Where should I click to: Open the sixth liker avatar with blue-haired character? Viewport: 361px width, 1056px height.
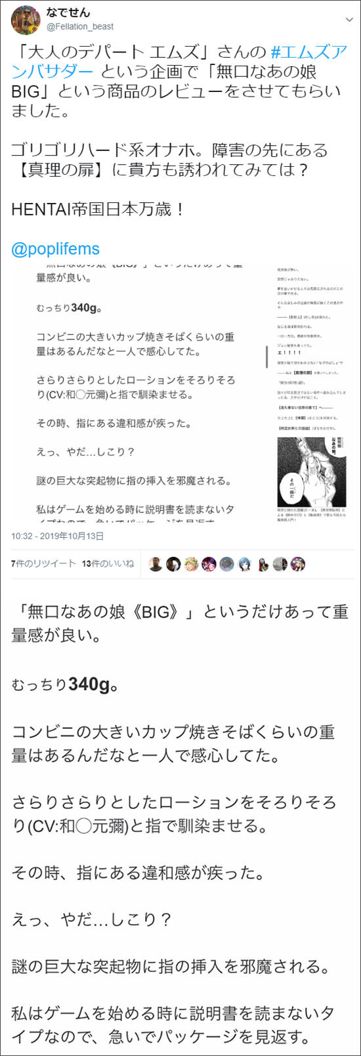[244, 564]
